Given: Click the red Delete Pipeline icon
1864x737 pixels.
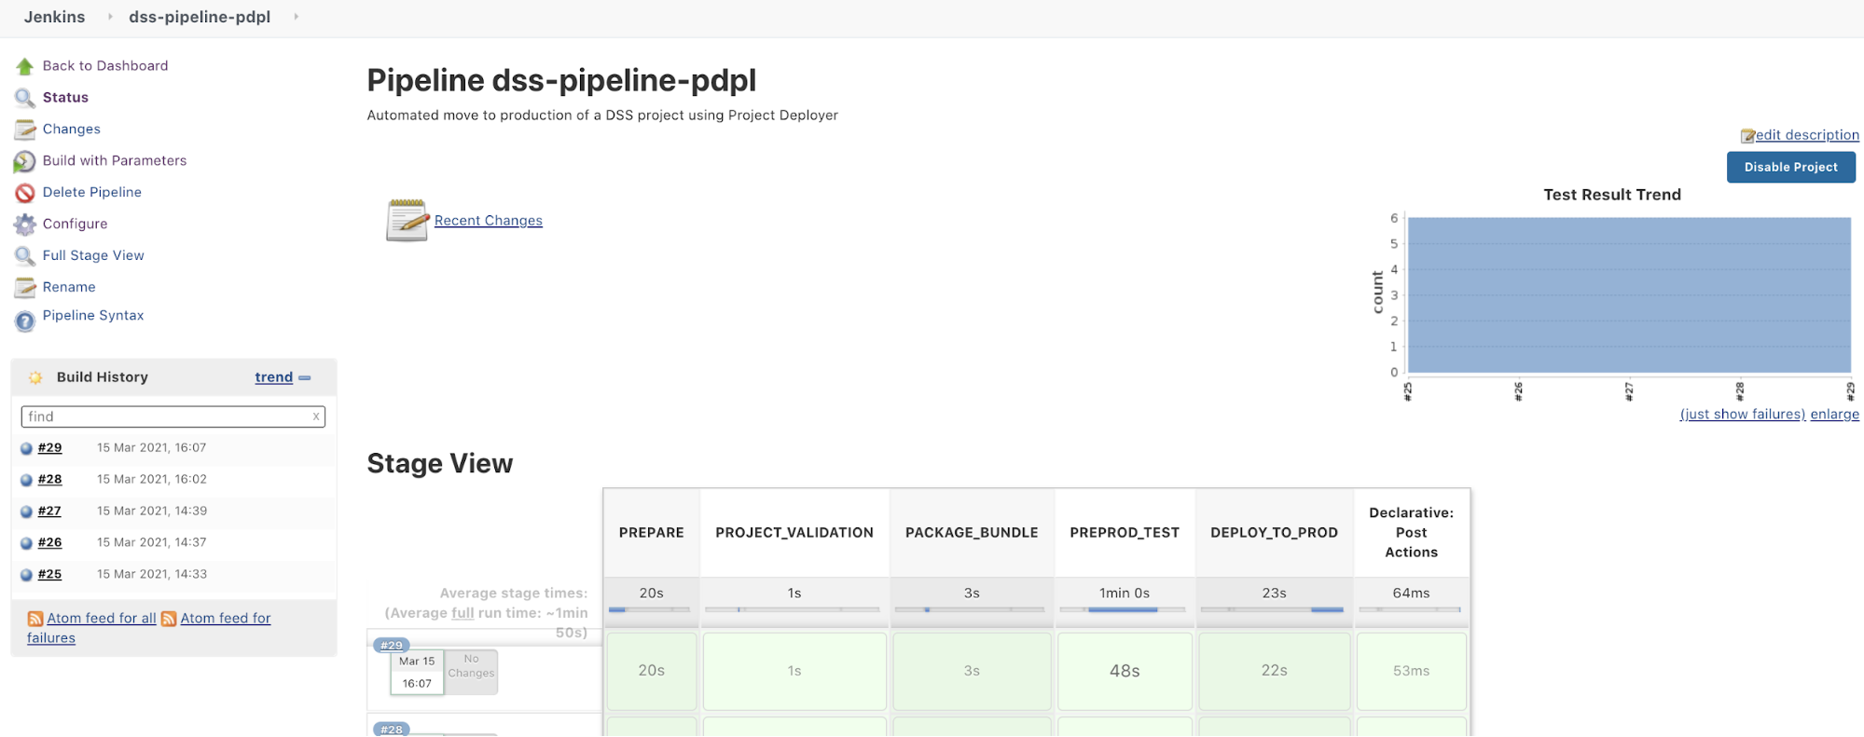Looking at the screenshot, I should (25, 193).
